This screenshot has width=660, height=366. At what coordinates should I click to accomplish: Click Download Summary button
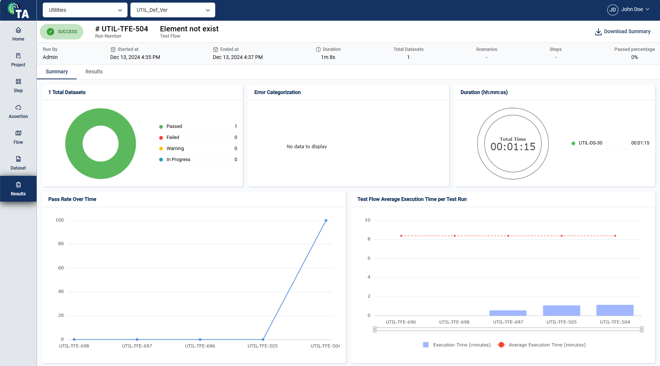[x=623, y=32]
